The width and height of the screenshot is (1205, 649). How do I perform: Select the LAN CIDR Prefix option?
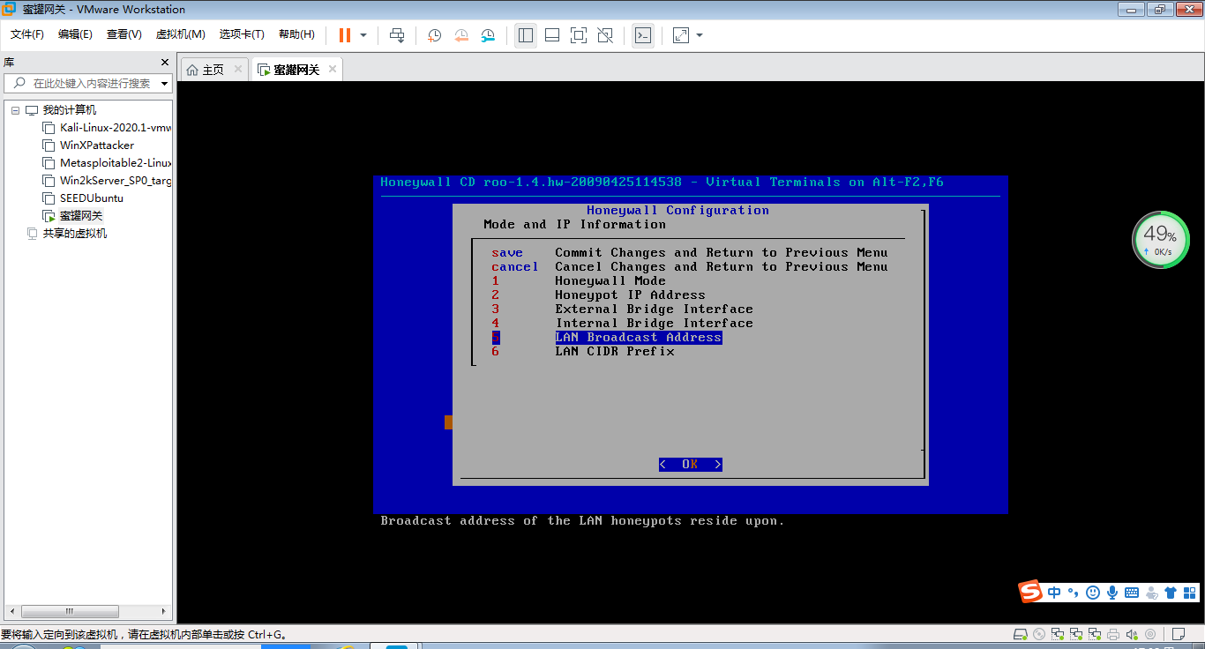coord(583,352)
